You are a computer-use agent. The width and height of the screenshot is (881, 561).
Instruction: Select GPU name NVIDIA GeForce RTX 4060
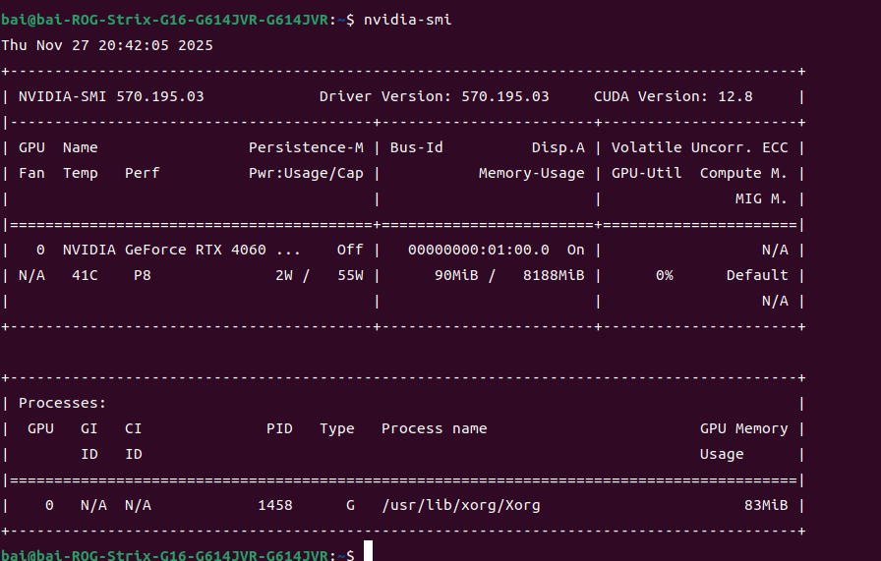(164, 250)
